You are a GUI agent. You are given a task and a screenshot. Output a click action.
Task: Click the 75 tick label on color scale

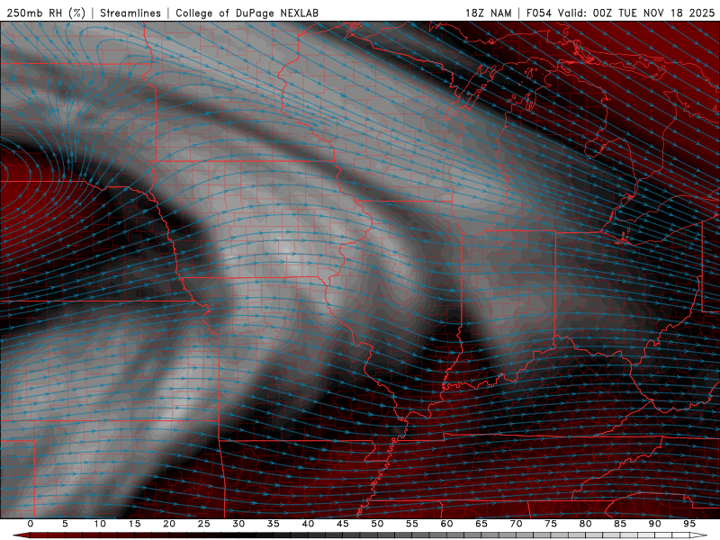coord(551,524)
